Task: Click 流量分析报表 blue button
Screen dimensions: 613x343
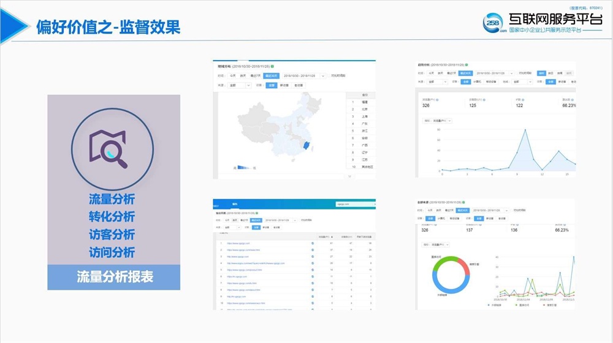Action: click(x=114, y=277)
